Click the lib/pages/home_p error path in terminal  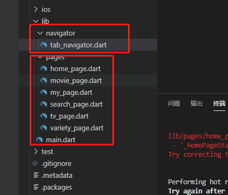pyautogui.click(x=198, y=136)
